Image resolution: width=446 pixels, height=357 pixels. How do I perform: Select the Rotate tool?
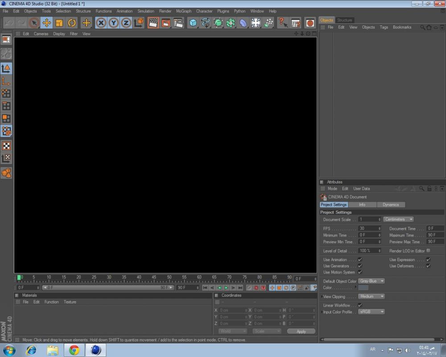click(72, 23)
